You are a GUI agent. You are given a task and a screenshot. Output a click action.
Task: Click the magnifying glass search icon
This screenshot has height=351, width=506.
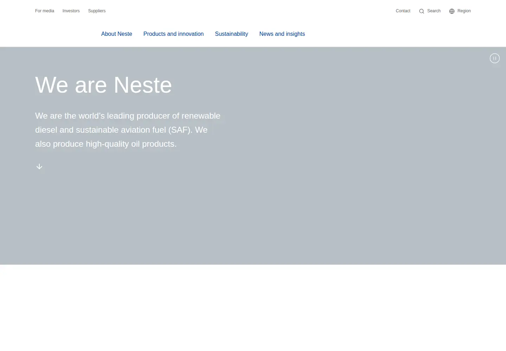click(x=422, y=11)
